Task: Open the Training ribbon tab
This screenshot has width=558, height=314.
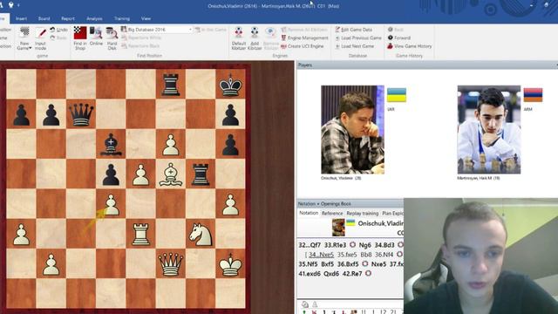Action: point(122,18)
